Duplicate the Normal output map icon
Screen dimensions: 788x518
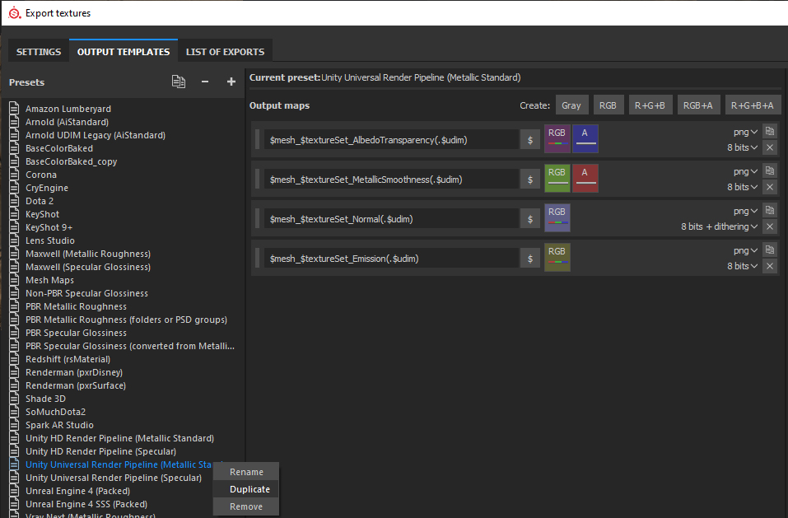(x=769, y=211)
